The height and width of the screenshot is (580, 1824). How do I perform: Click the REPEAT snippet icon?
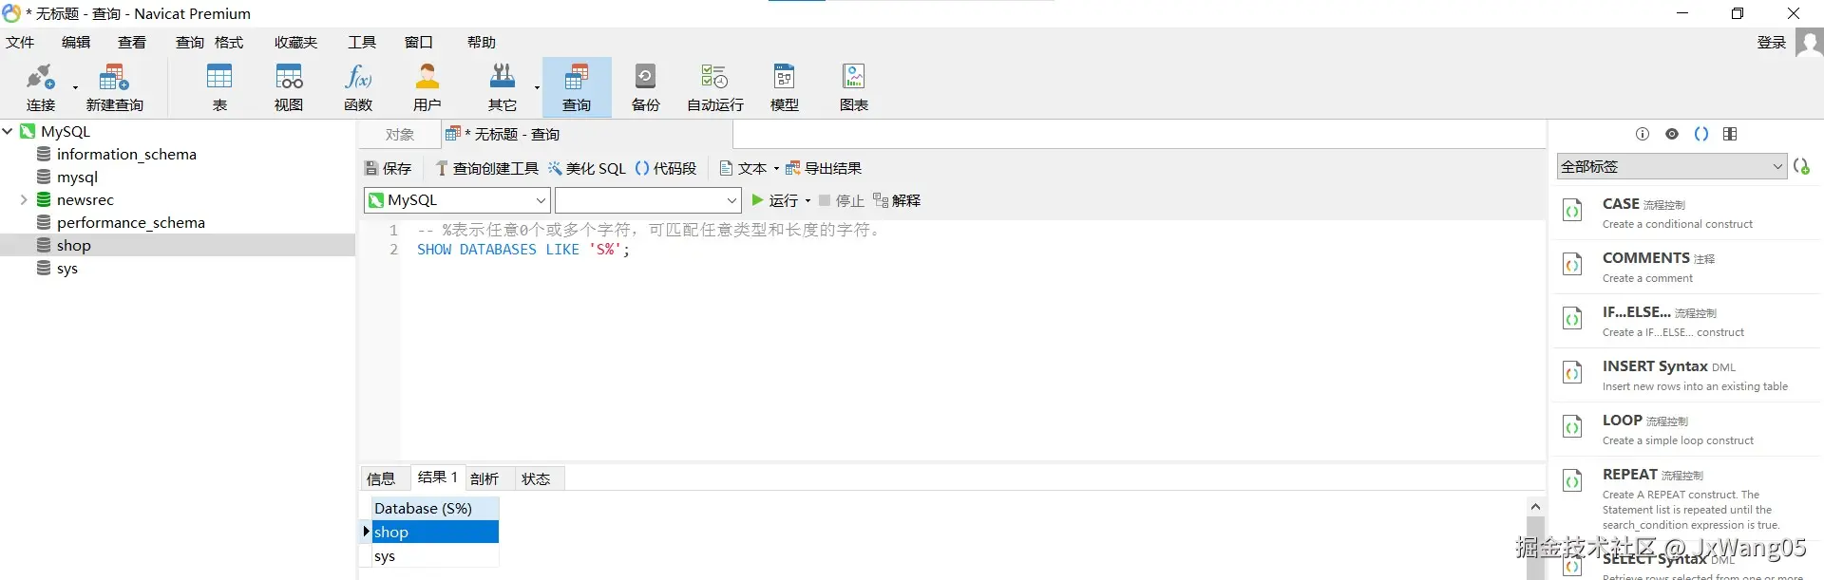(1573, 481)
